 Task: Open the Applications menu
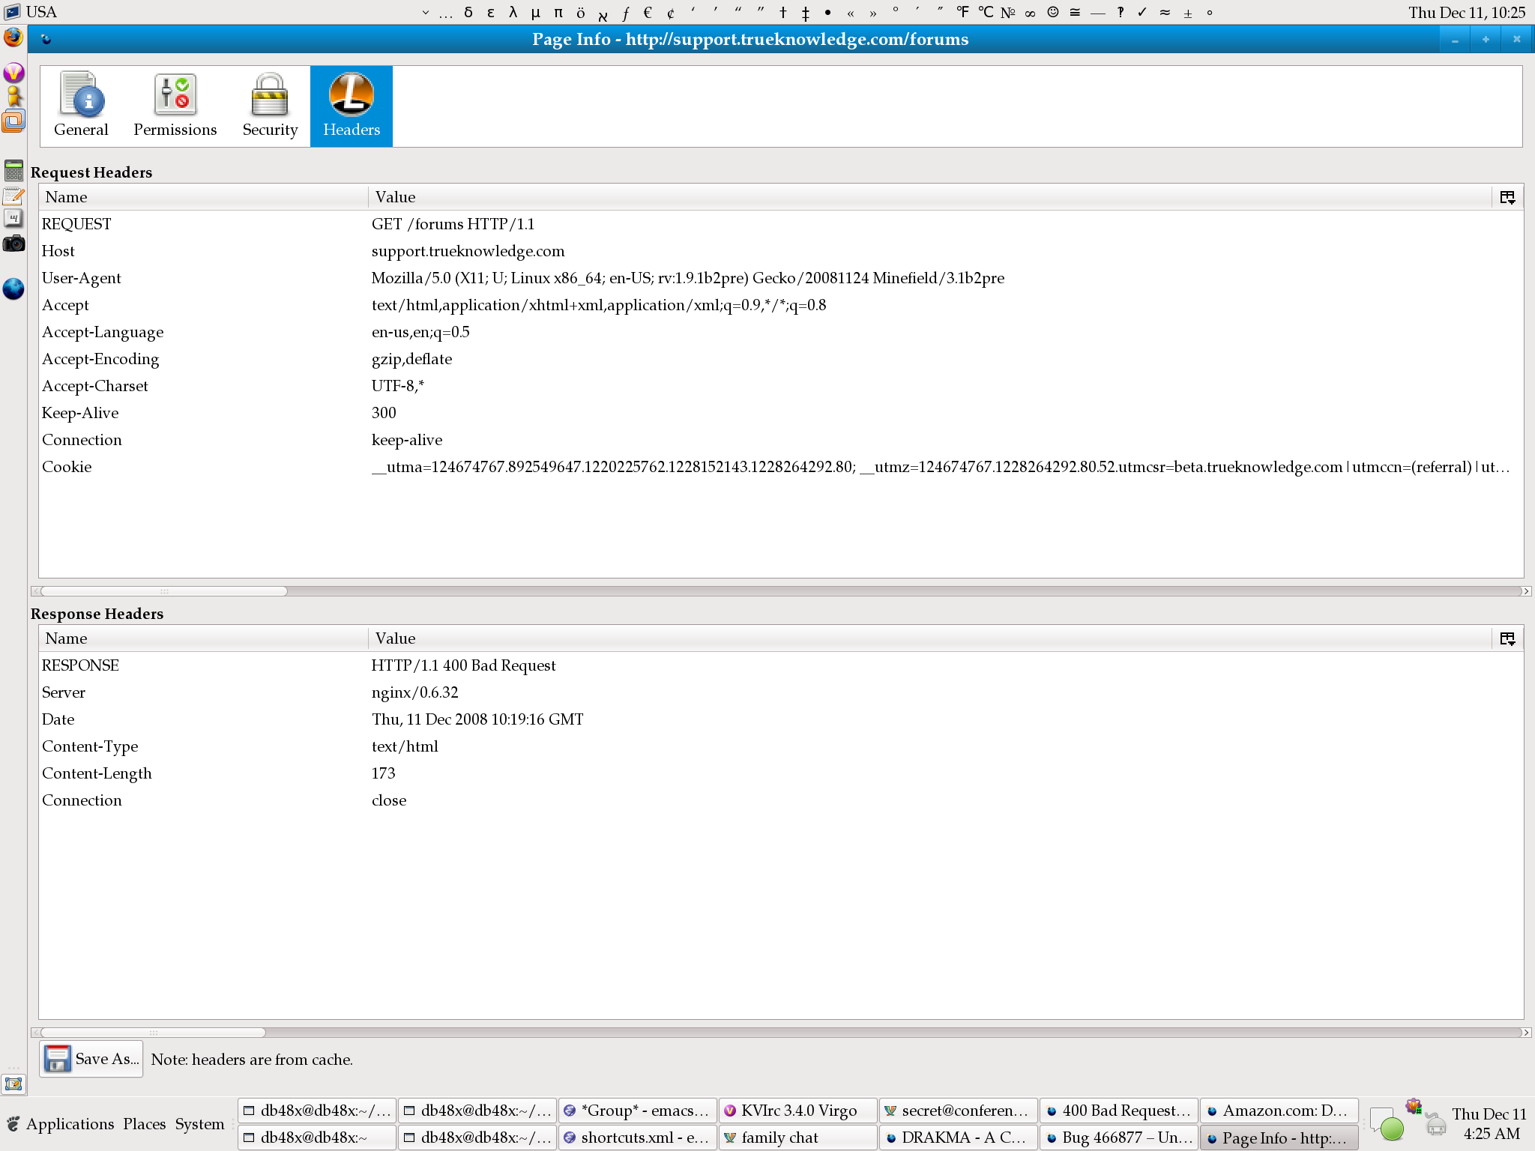coord(70,1123)
